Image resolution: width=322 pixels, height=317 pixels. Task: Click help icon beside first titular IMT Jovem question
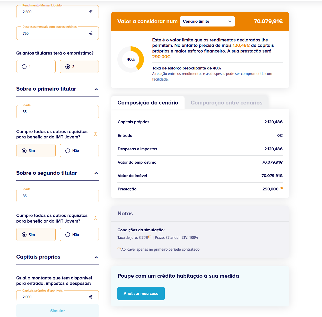click(95, 134)
